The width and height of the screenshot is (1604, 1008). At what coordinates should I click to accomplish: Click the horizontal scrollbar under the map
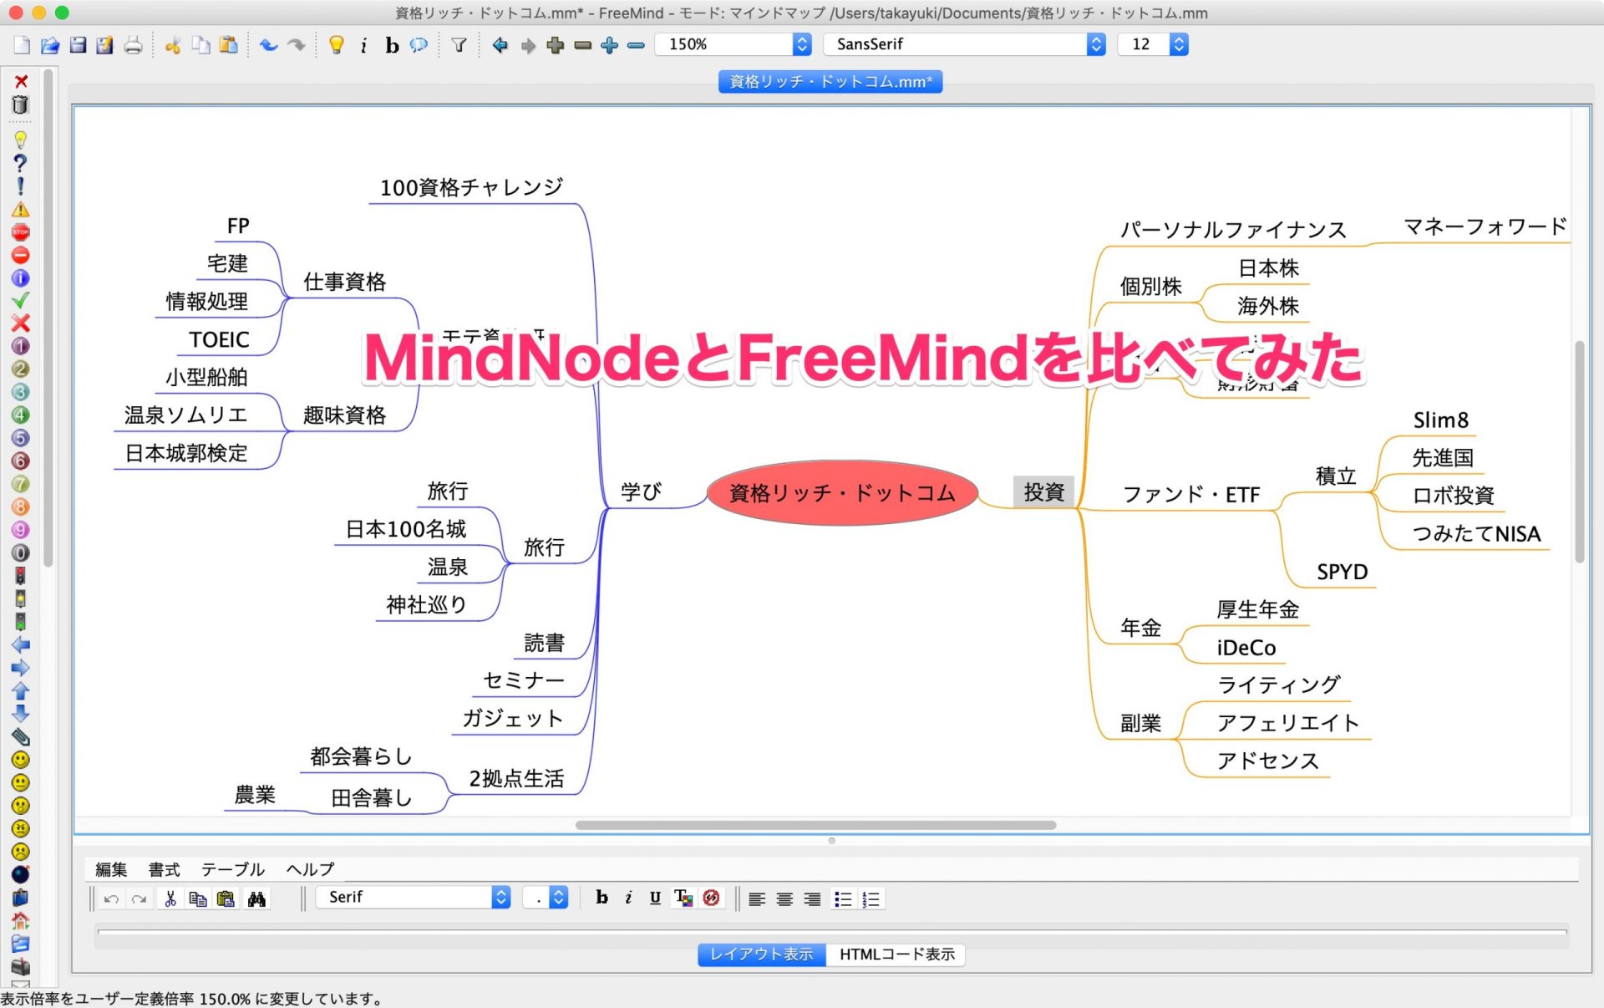(815, 825)
